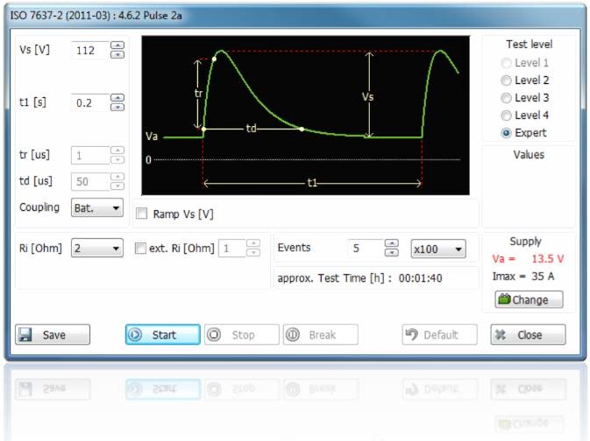Increase Events count with up arrow
Image resolution: width=590 pixels, height=441 pixels.
tap(392, 243)
